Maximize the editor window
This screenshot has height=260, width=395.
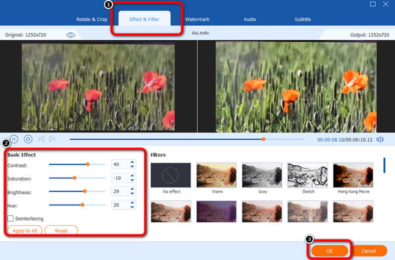pos(373,4)
